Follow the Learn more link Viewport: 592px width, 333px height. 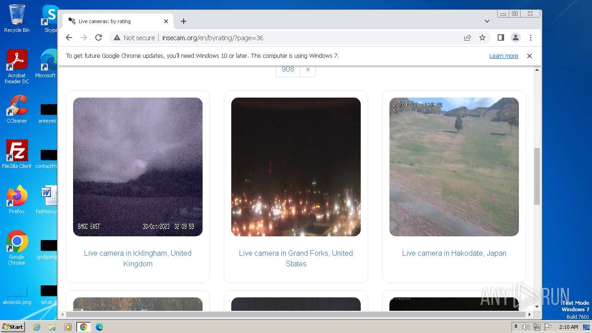pos(504,56)
